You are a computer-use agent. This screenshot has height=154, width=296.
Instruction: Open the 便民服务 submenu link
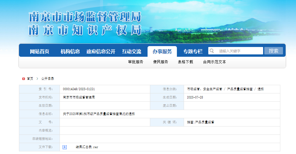[161, 62]
